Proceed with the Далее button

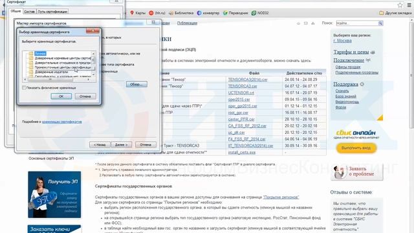click(x=122, y=144)
